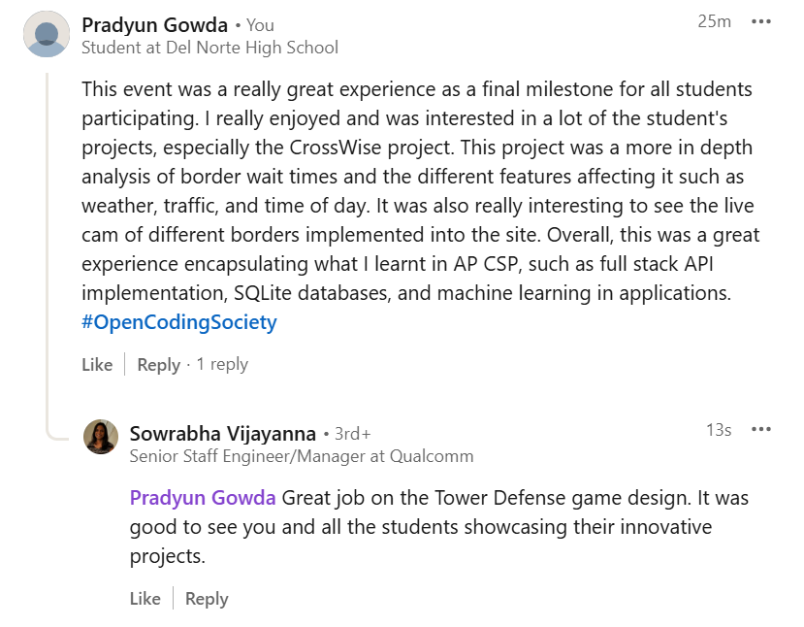The image size is (804, 627).
Task: Click the #OpenCodingSociety hashtag
Action: coord(179,322)
